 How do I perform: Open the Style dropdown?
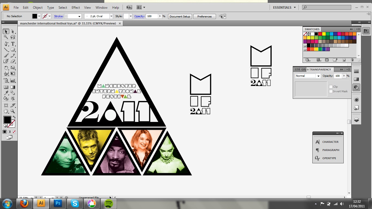[131, 16]
